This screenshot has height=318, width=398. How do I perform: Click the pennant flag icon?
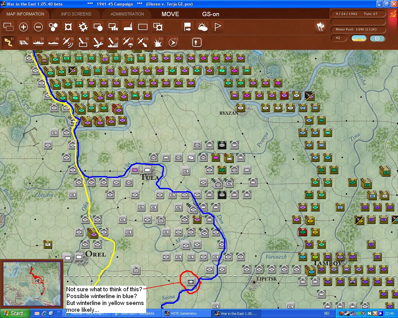pyautogui.click(x=218, y=27)
